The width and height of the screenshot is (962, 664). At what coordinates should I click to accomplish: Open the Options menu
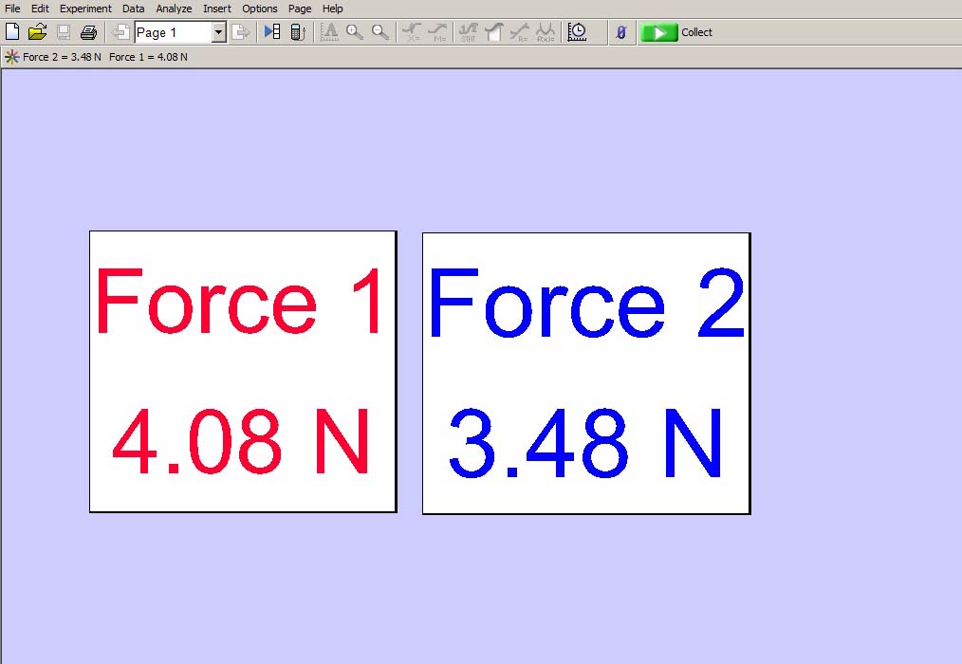click(x=260, y=9)
